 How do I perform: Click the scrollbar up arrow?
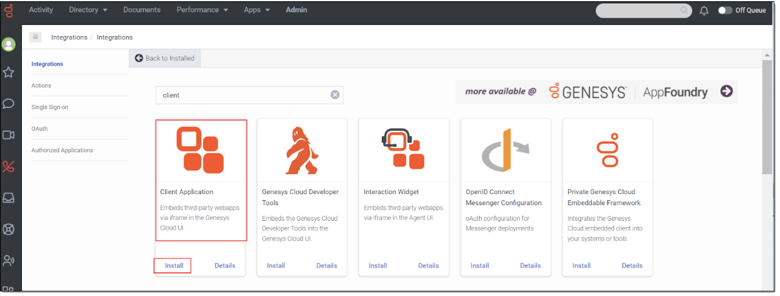tap(767, 56)
